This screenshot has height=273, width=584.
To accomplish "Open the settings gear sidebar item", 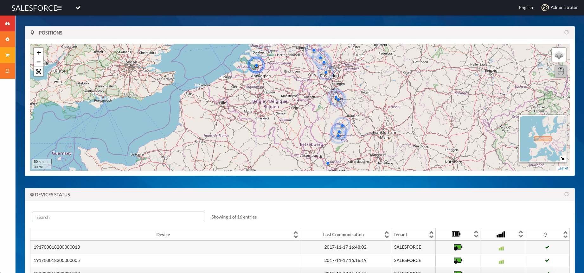I will [8, 39].
